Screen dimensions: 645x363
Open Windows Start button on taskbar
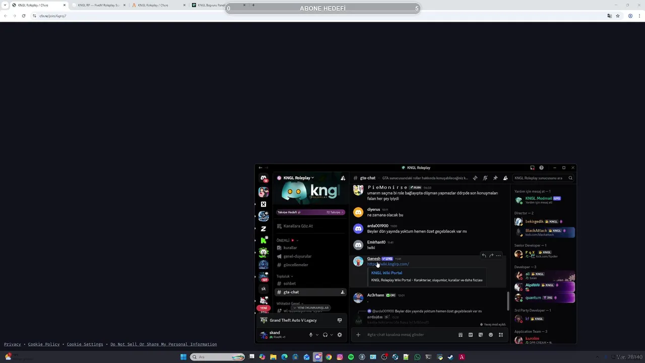point(183,357)
